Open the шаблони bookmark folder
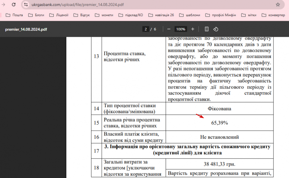This screenshot has width=289, height=178. 190,15
